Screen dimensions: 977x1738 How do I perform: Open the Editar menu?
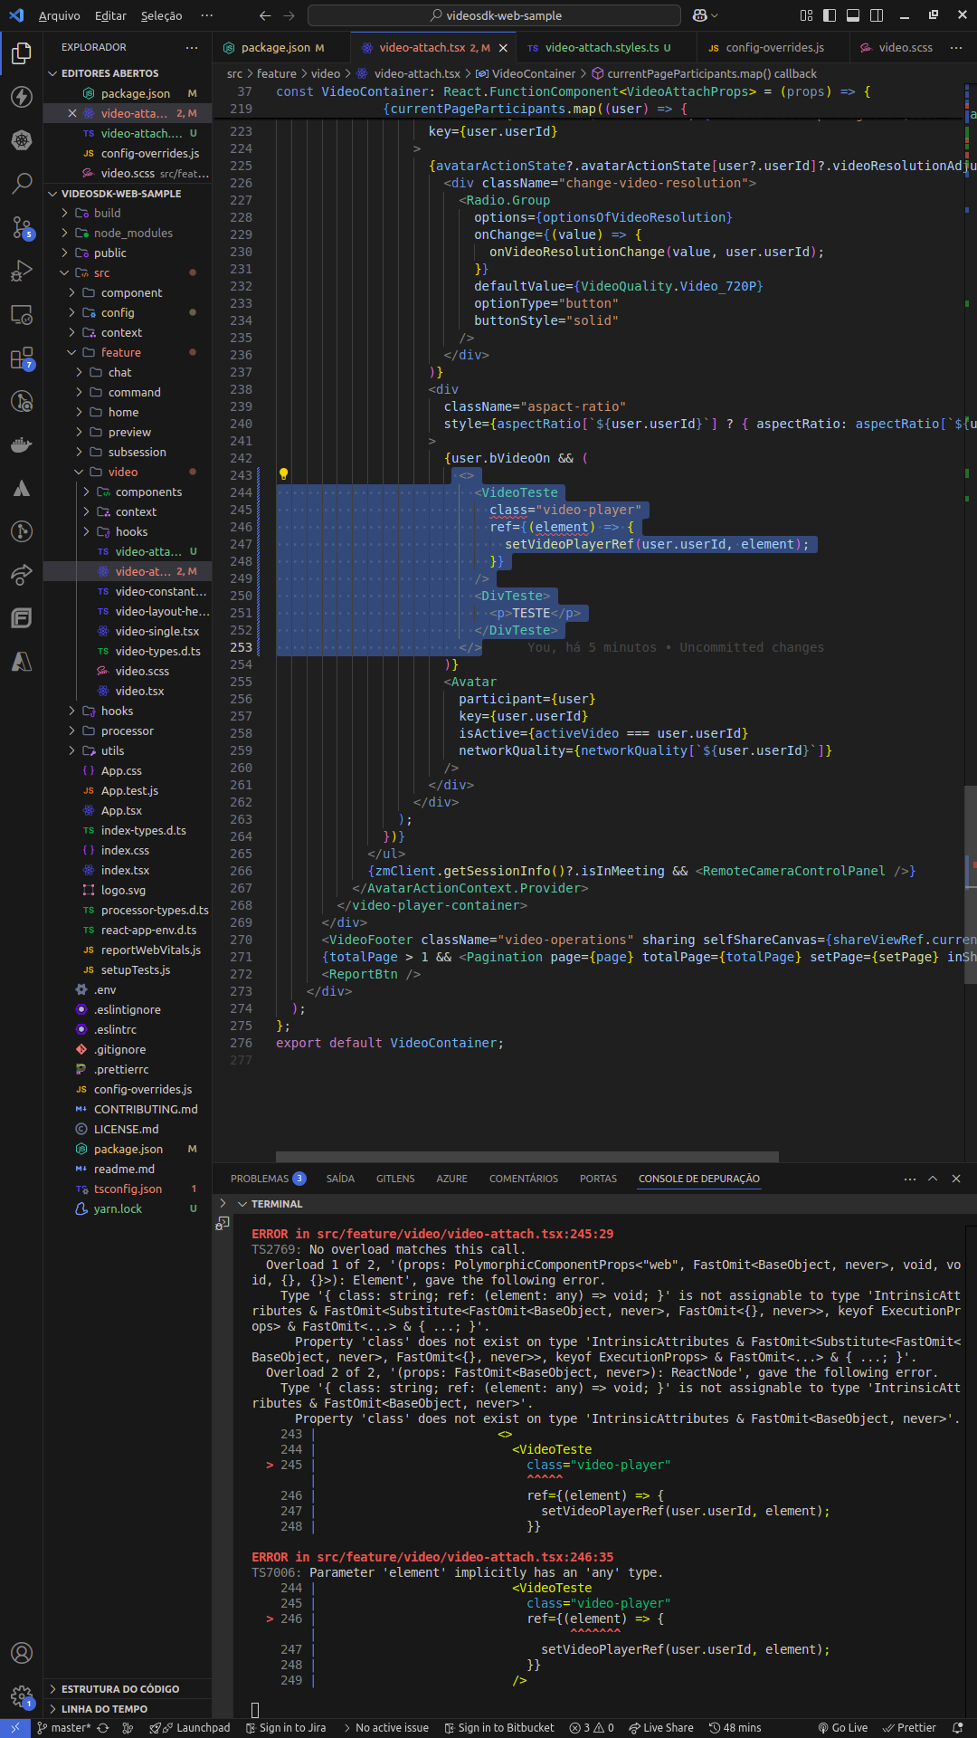[110, 15]
